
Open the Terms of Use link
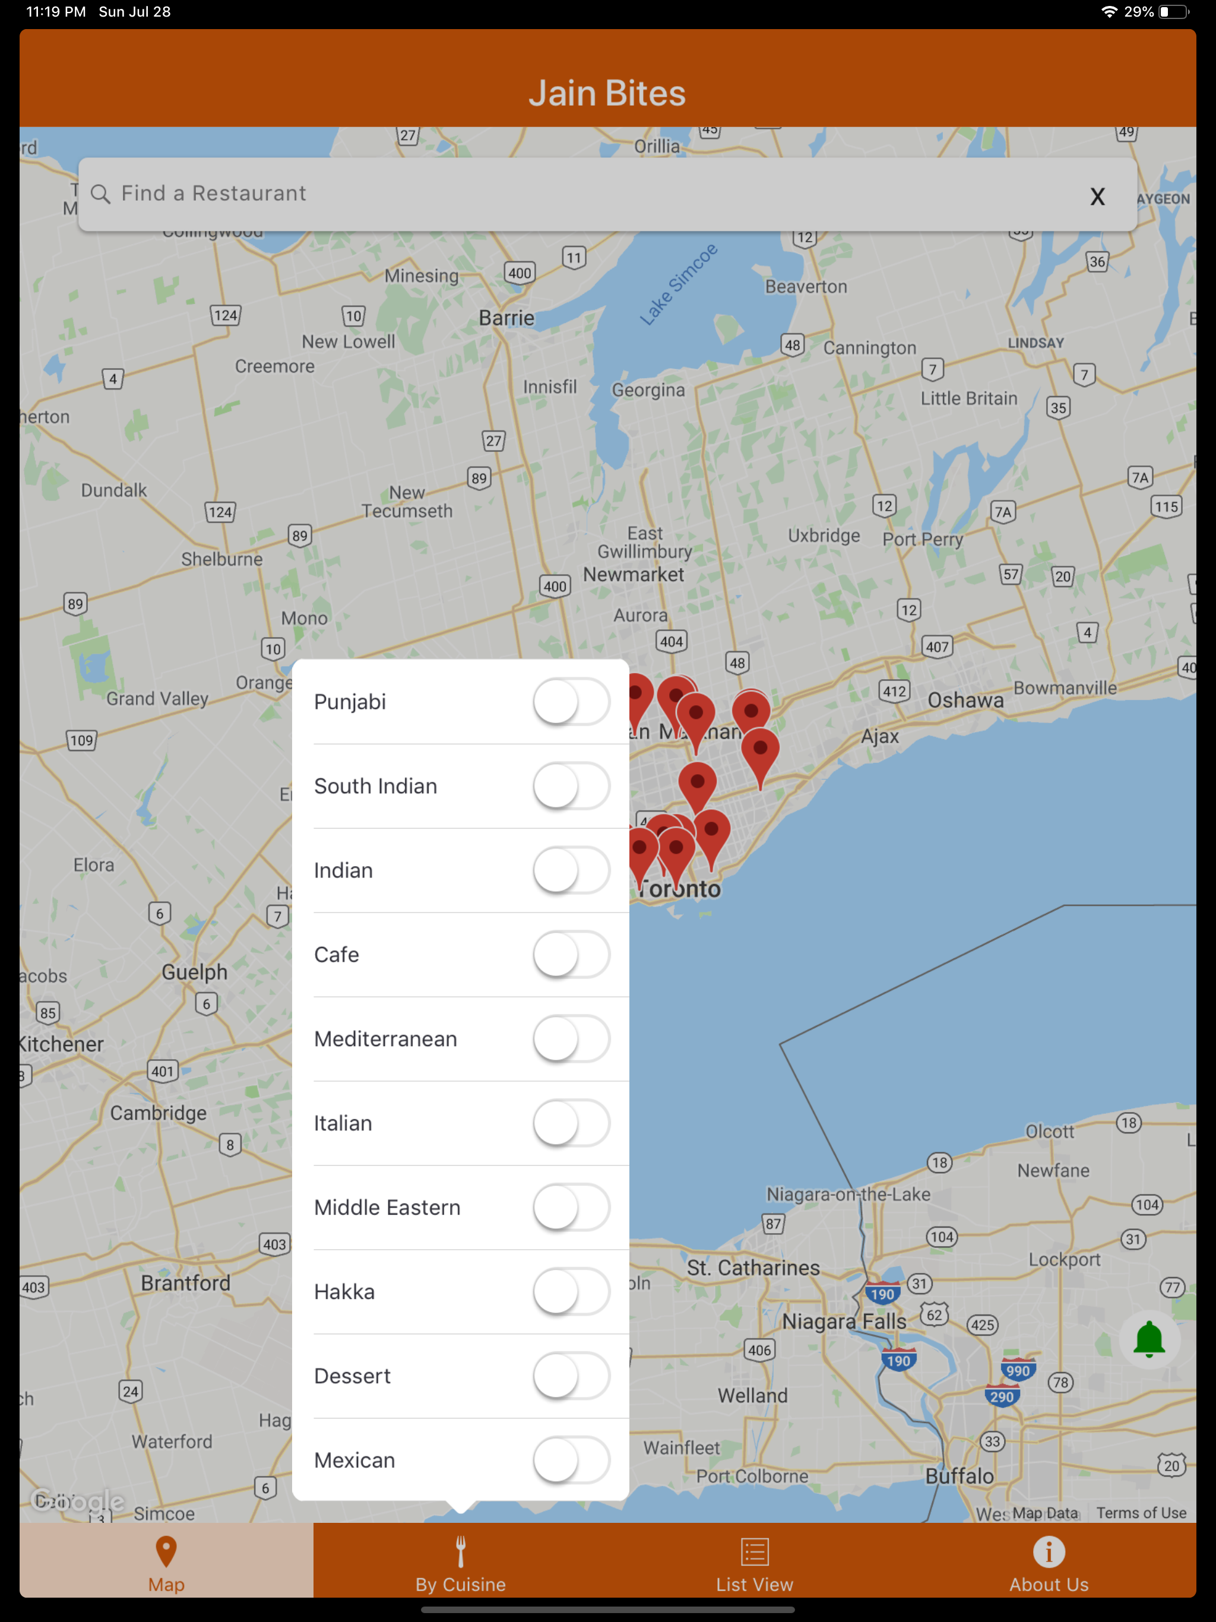coord(1141,1513)
